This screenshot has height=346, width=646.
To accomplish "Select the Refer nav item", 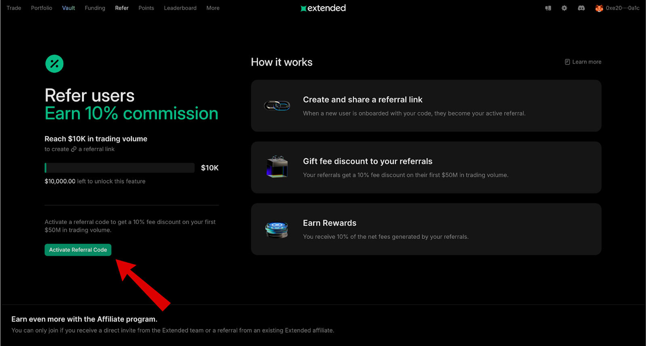I will 122,8.
